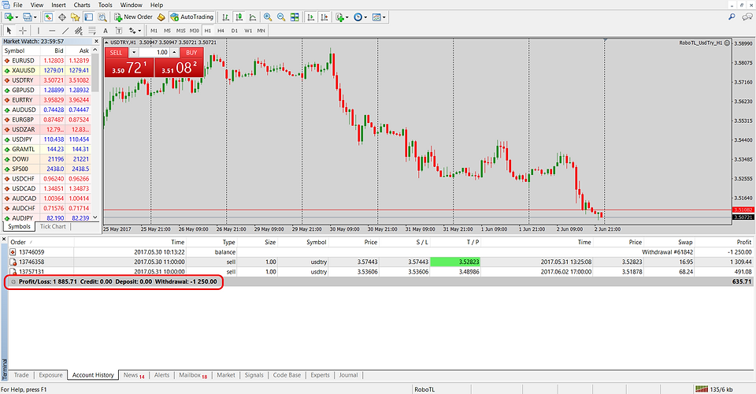Sort history by Order column header
The width and height of the screenshot is (756, 394).
(18, 242)
